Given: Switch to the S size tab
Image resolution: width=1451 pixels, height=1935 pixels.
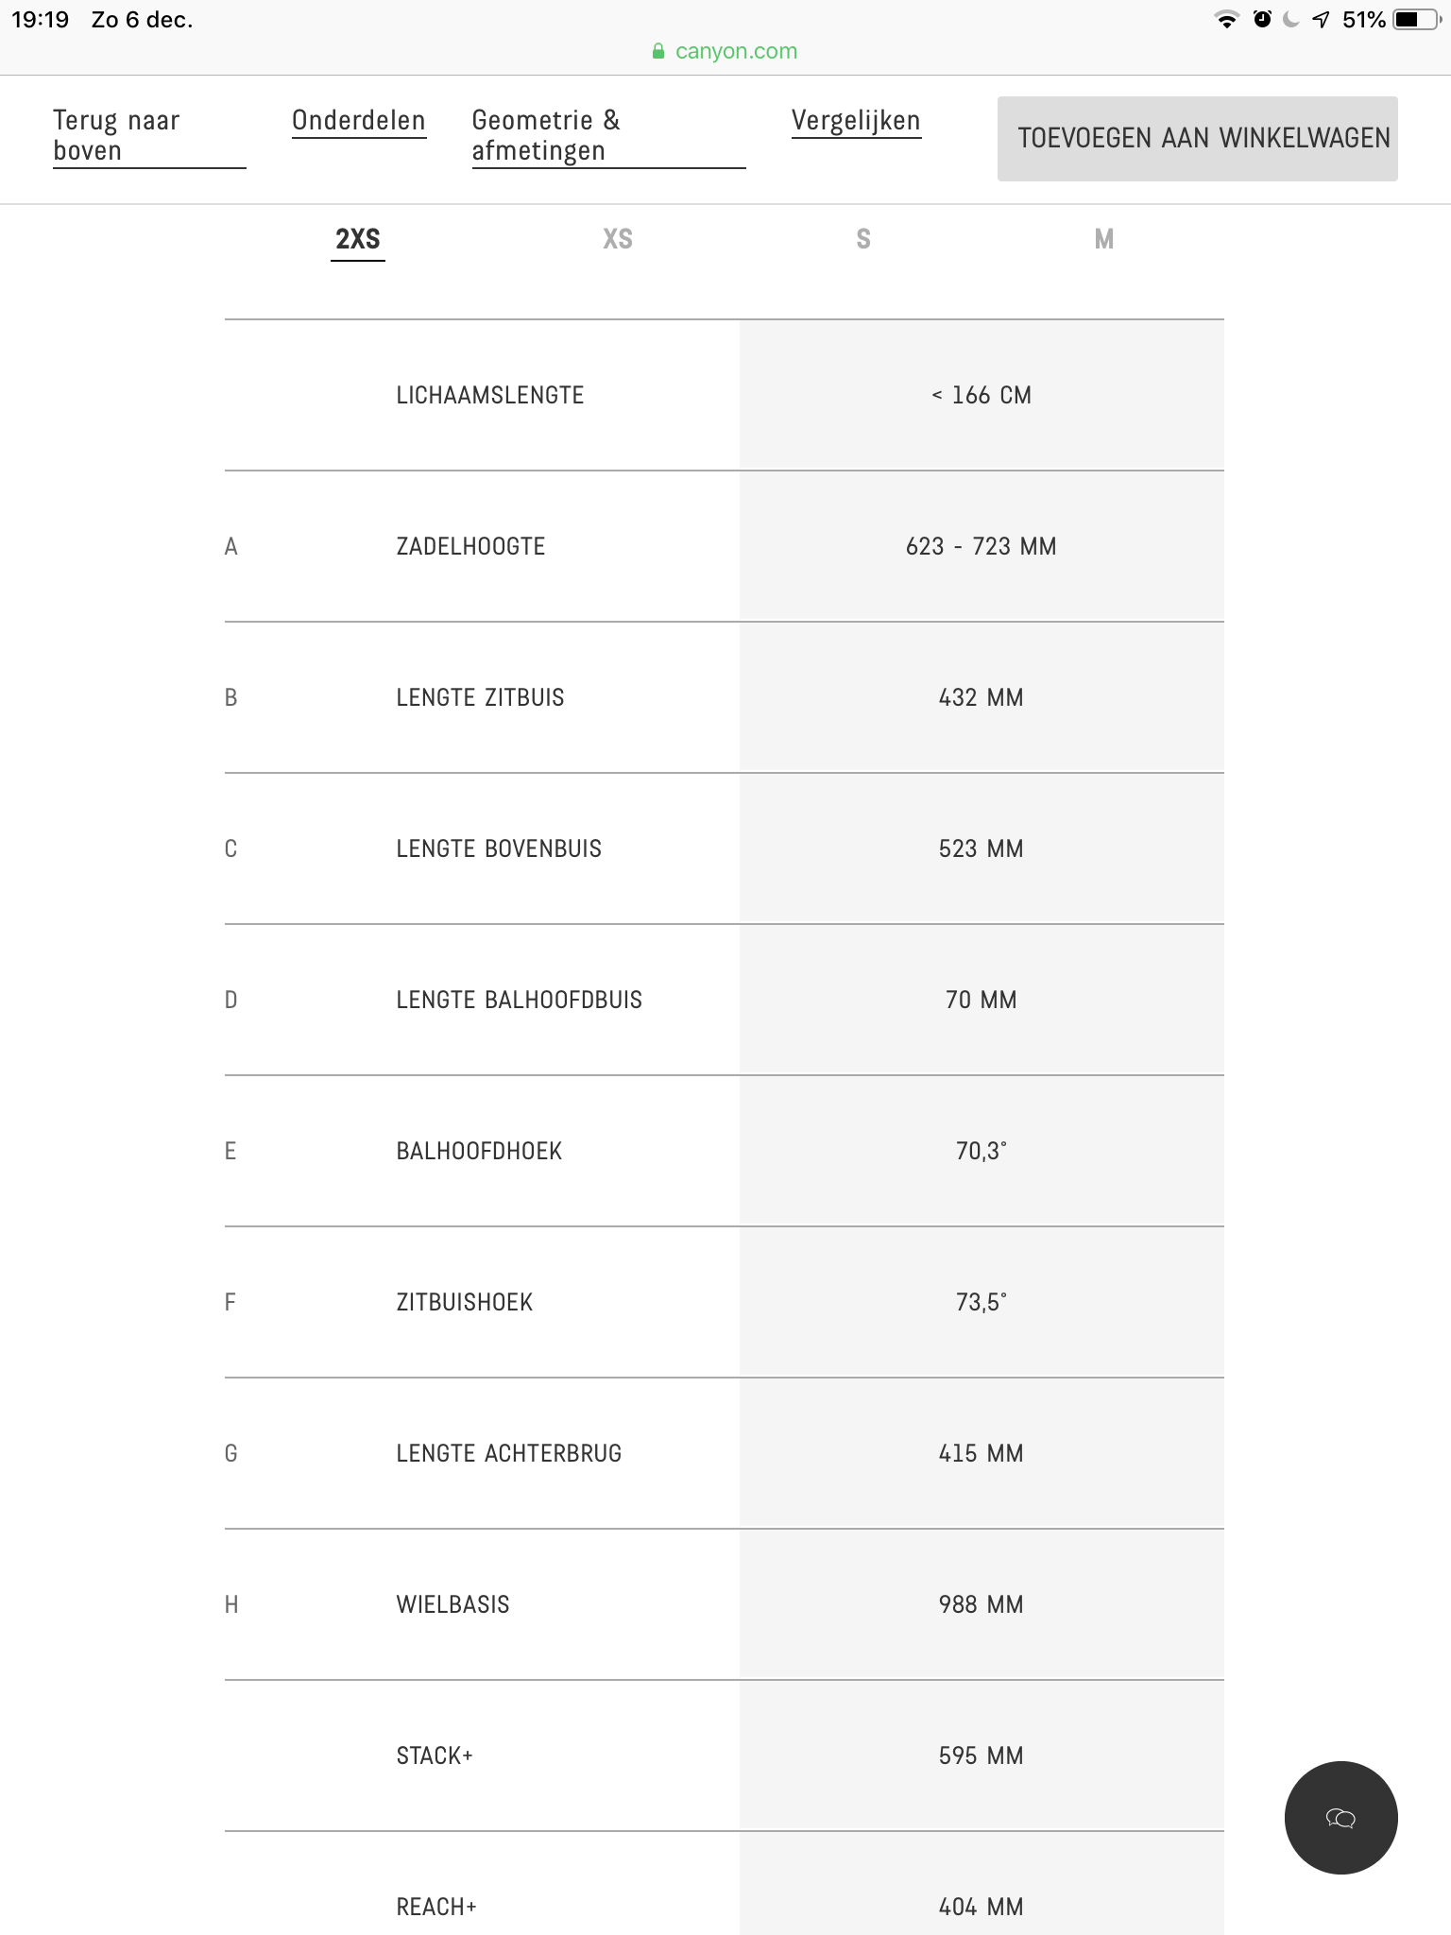Looking at the screenshot, I should [x=863, y=239].
